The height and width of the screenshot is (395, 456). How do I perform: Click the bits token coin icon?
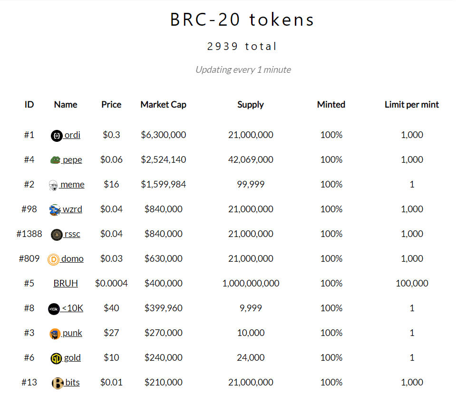click(x=58, y=383)
